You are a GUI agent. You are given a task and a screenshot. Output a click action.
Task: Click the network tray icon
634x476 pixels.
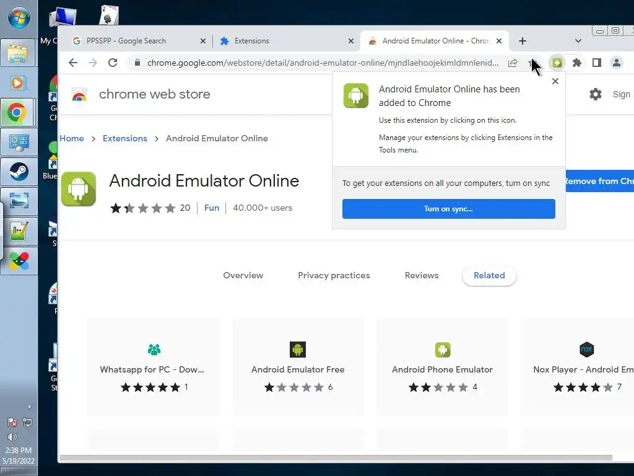coord(27,423)
